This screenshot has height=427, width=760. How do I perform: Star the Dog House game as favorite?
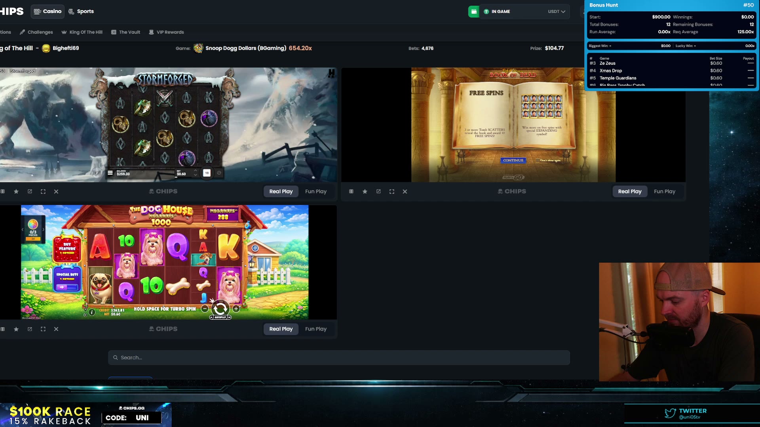point(16,329)
